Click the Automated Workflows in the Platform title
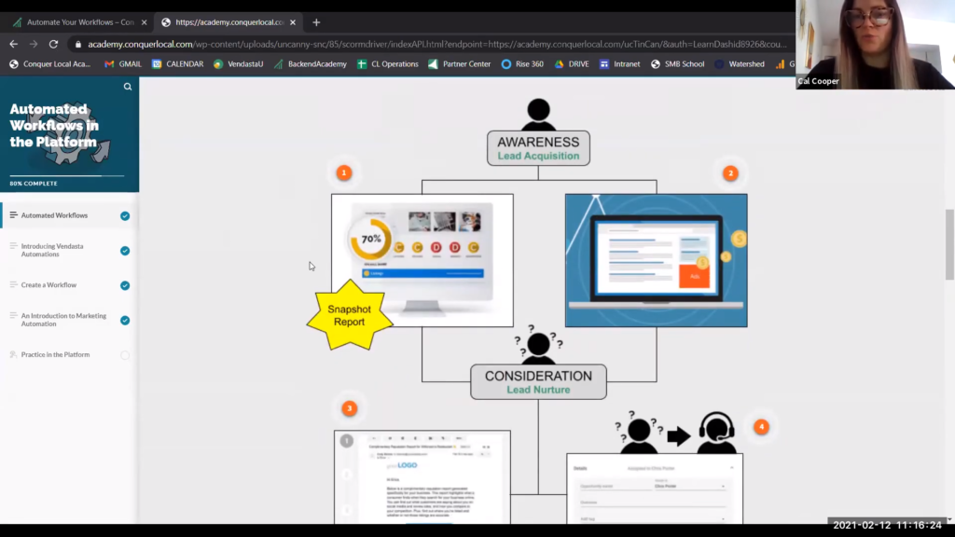Image resolution: width=955 pixels, height=537 pixels. tap(54, 126)
